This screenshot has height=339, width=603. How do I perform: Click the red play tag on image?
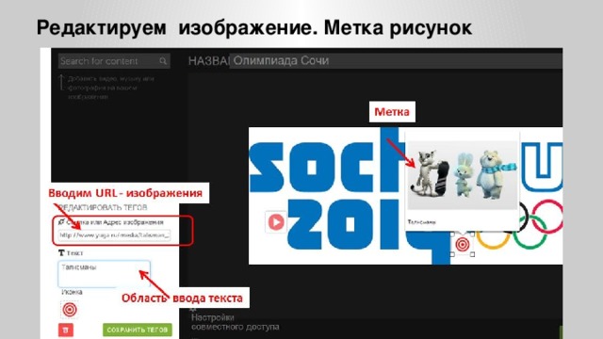(x=276, y=222)
